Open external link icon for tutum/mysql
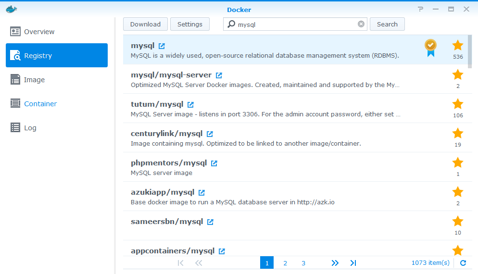478x274 pixels. [190, 104]
